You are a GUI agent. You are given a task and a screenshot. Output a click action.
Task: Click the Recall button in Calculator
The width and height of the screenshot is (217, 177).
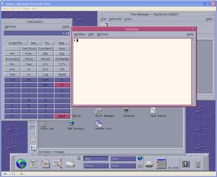(x=45, y=59)
